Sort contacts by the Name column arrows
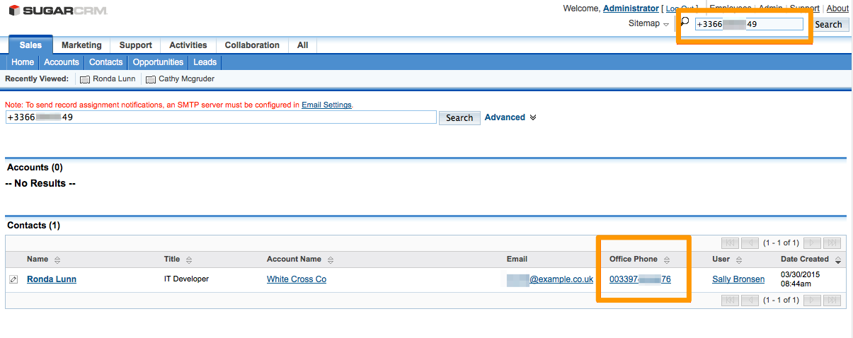 pos(57,260)
